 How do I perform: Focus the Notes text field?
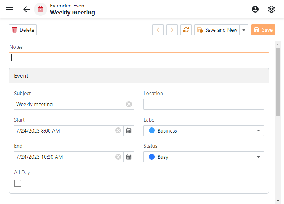(x=139, y=58)
